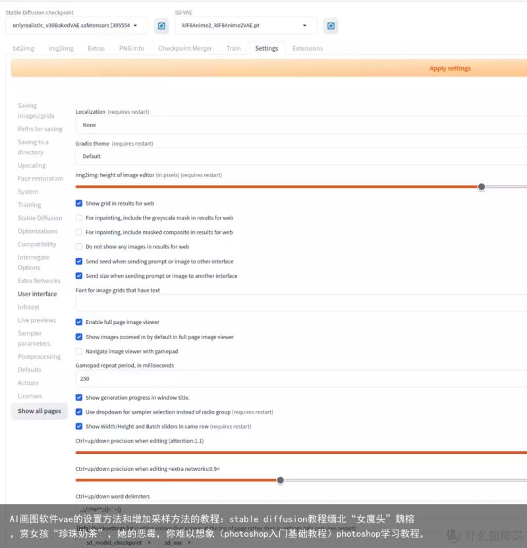Switch to the txt2img tab

(24, 48)
